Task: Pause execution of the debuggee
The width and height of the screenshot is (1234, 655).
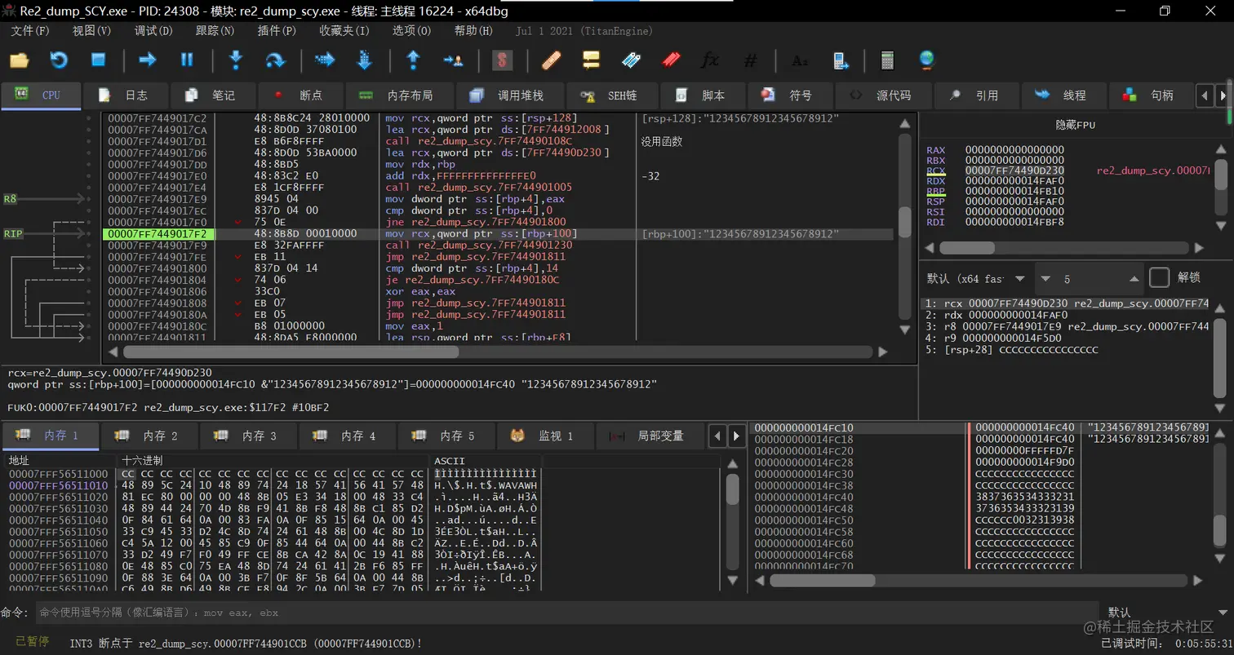Action: coord(187,60)
